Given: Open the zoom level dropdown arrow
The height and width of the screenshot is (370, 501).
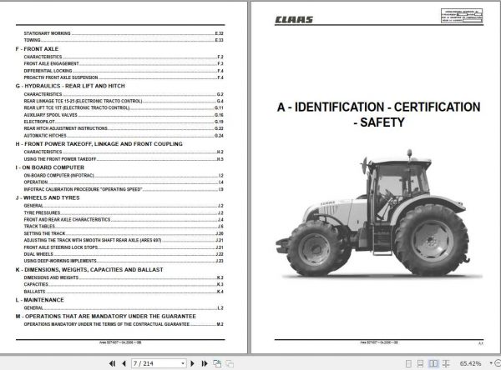Looking at the screenshot, I should click(490, 363).
